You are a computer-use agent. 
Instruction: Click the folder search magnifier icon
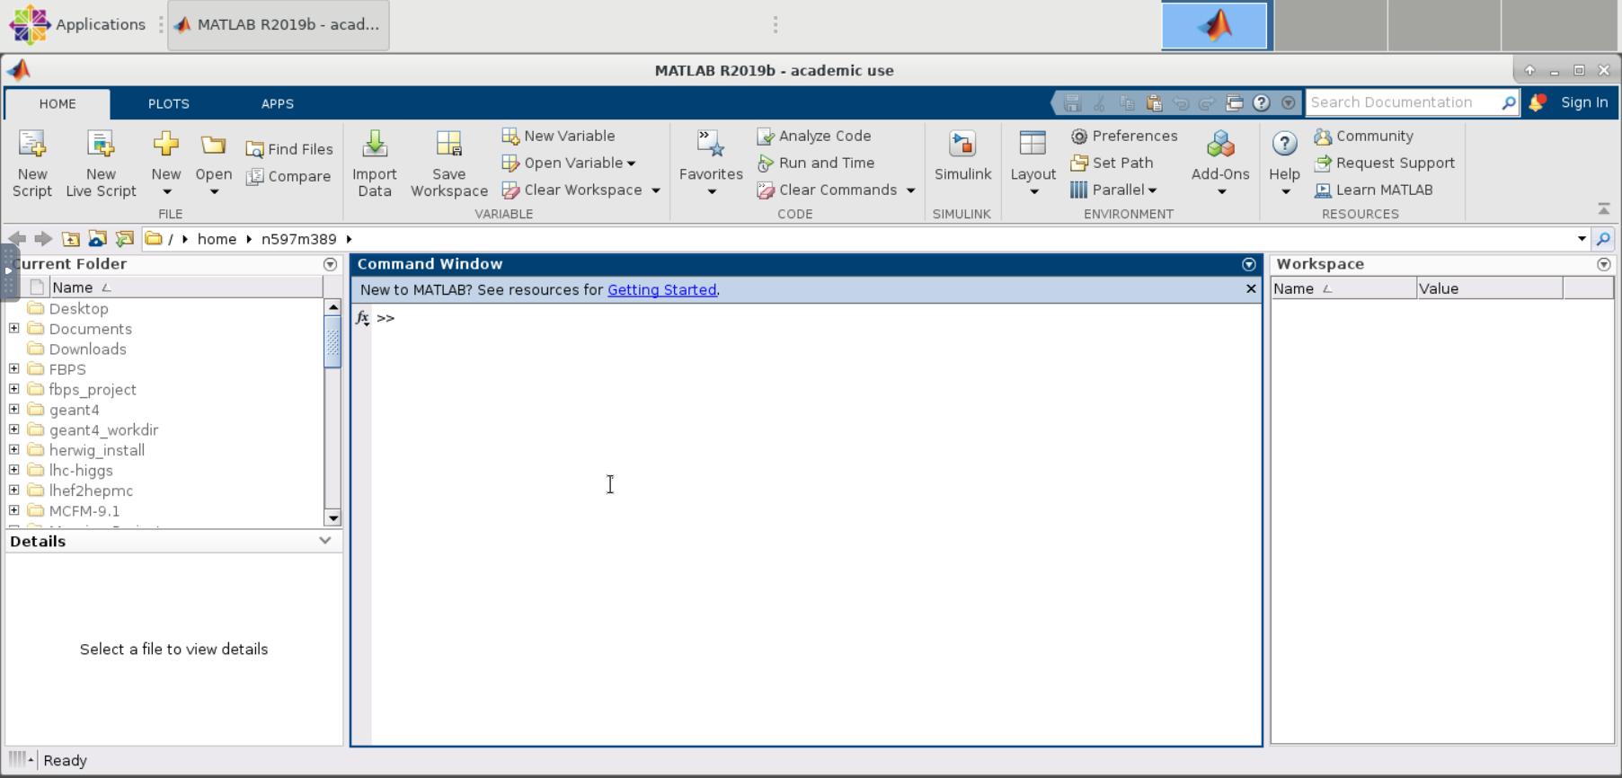(x=1602, y=239)
